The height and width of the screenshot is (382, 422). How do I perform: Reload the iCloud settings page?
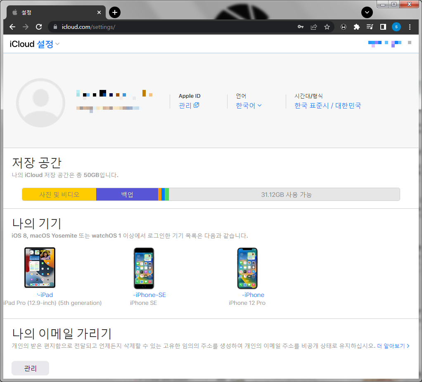point(39,27)
